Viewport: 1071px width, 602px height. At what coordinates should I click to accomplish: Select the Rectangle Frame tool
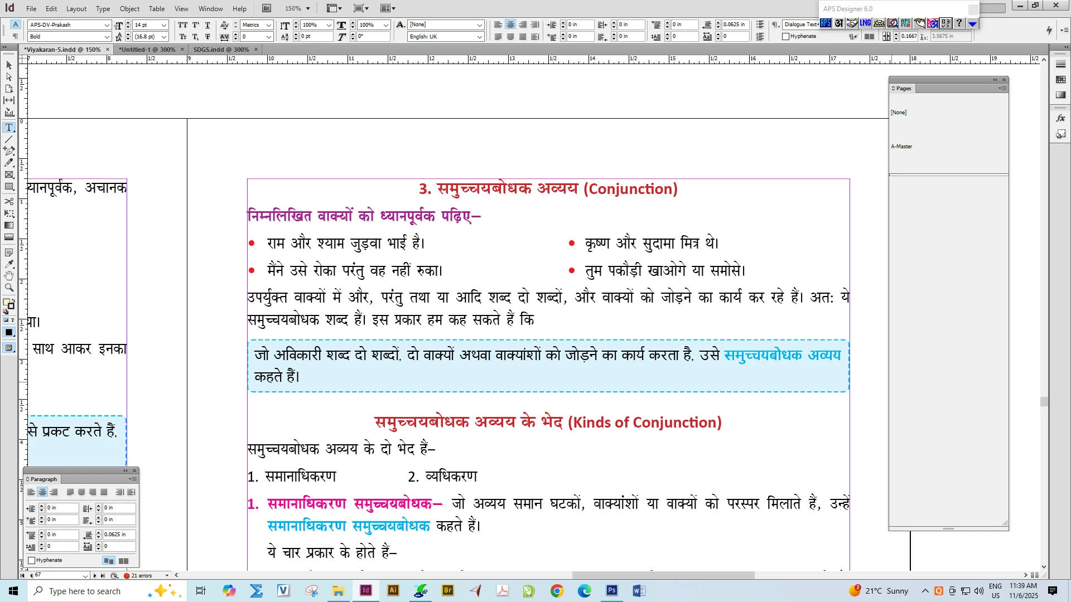9,175
